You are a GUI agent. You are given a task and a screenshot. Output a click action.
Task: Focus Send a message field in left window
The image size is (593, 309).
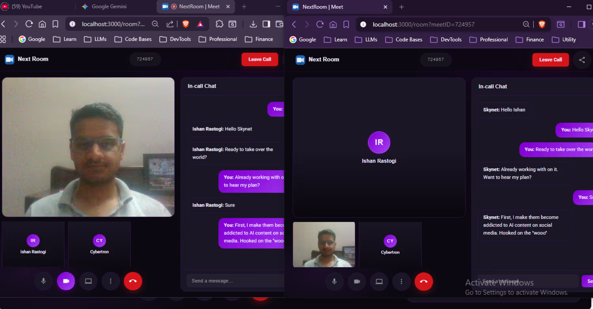236,281
